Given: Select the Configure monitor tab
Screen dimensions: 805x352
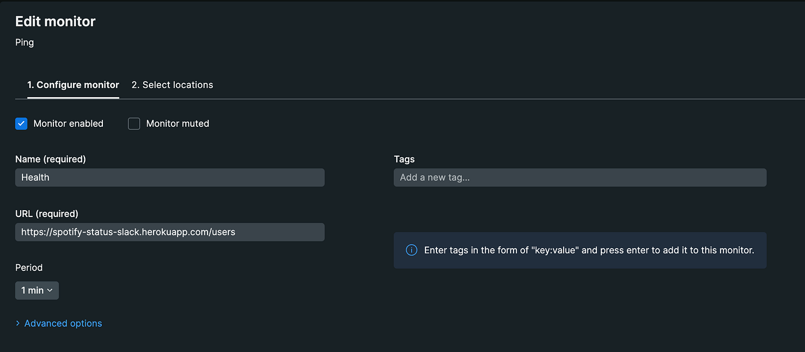Looking at the screenshot, I should point(73,85).
